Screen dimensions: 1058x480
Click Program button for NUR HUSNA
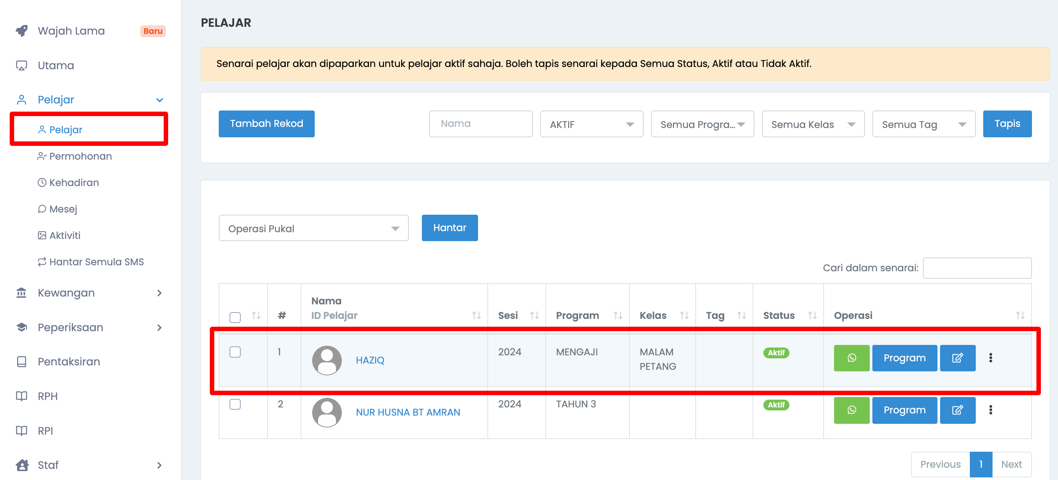pyautogui.click(x=904, y=410)
